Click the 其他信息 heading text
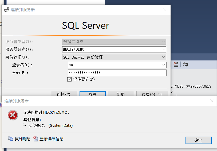217x151 pixels. [x=32, y=120]
